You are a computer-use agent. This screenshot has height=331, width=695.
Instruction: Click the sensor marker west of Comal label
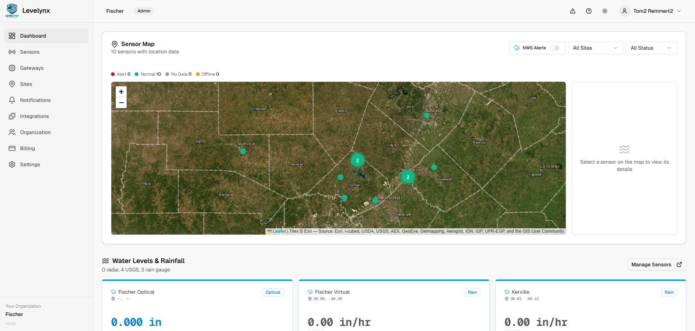[x=341, y=177]
